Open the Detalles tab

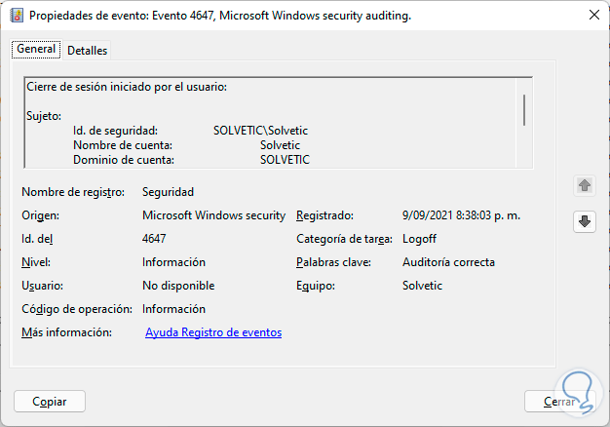[87, 51]
